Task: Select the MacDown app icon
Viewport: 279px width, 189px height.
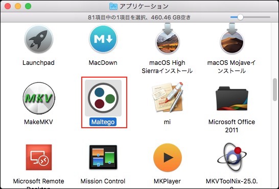Action: (x=103, y=39)
